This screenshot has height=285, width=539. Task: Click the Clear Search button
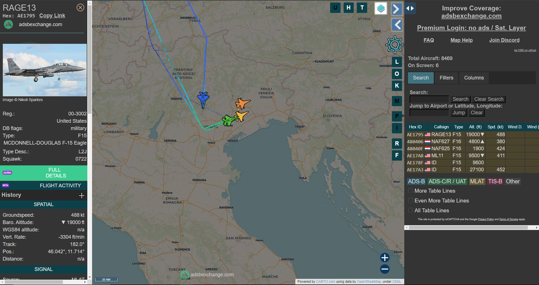click(489, 99)
